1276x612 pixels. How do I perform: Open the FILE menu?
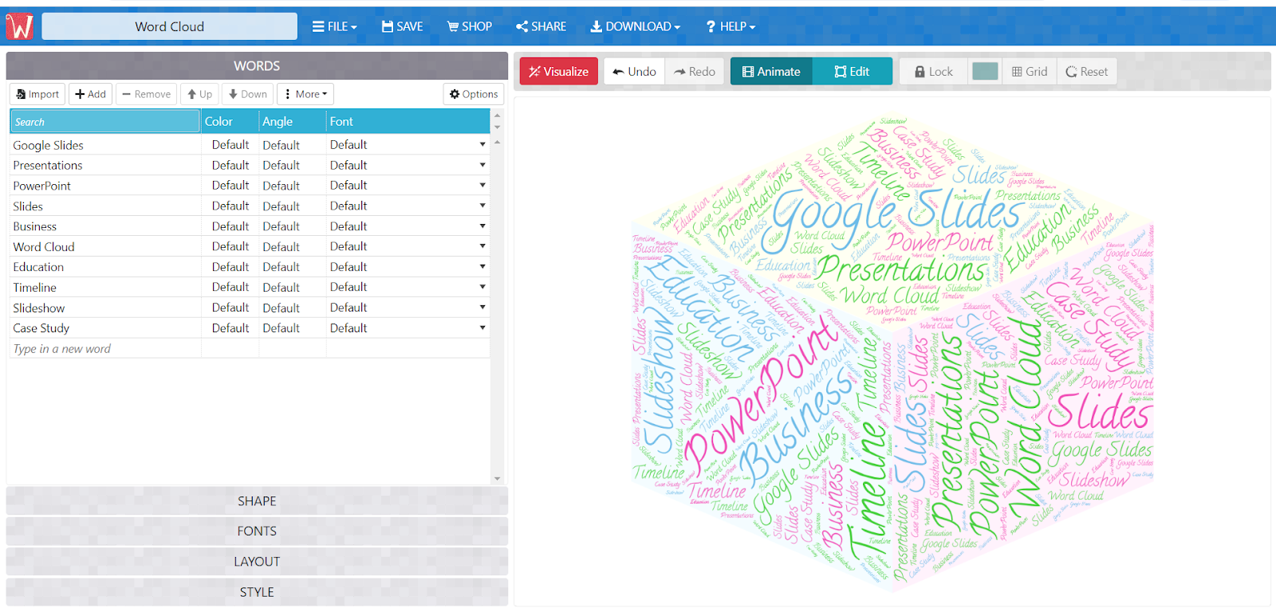pyautogui.click(x=335, y=26)
